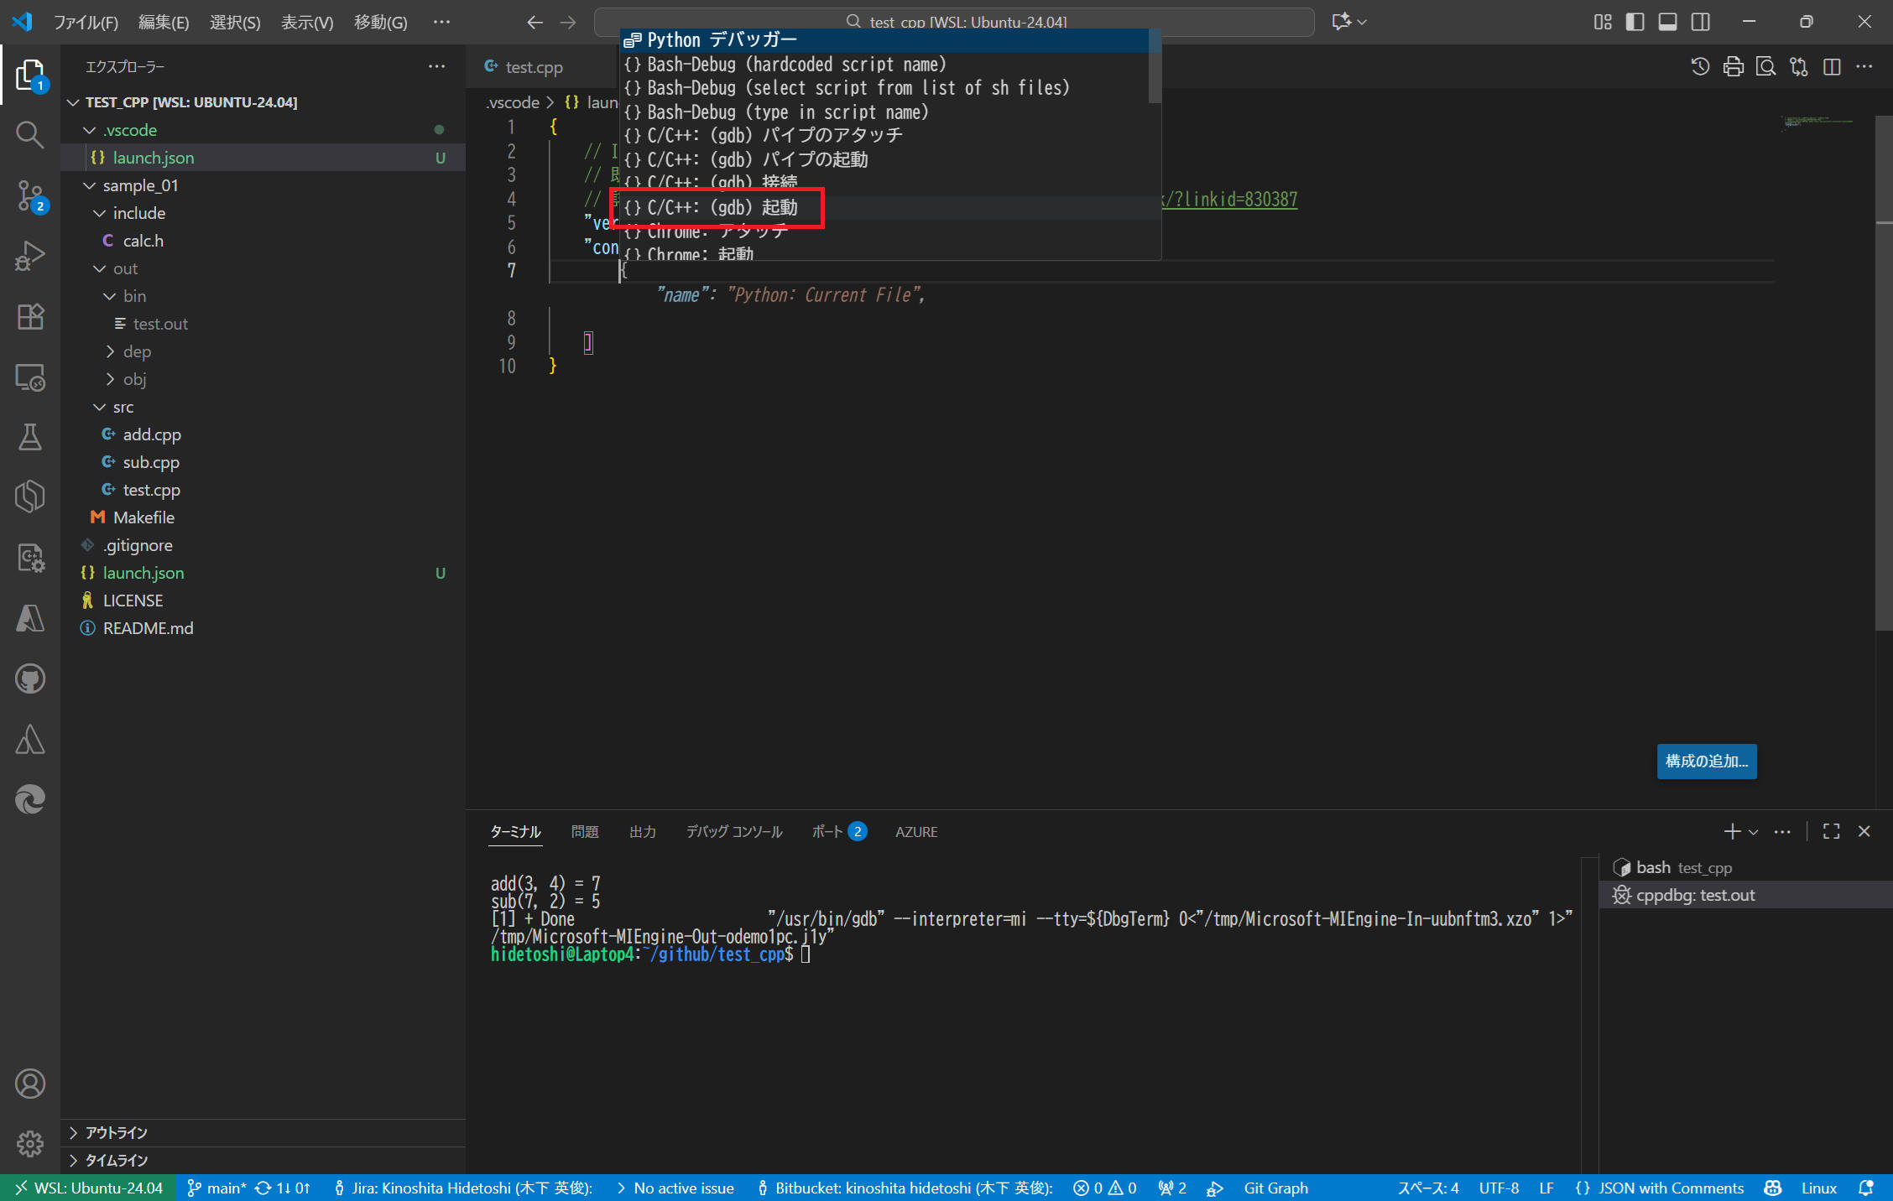Toggle the primary sidebar visibility
Viewport: 1893px width, 1201px height.
pos(1635,22)
